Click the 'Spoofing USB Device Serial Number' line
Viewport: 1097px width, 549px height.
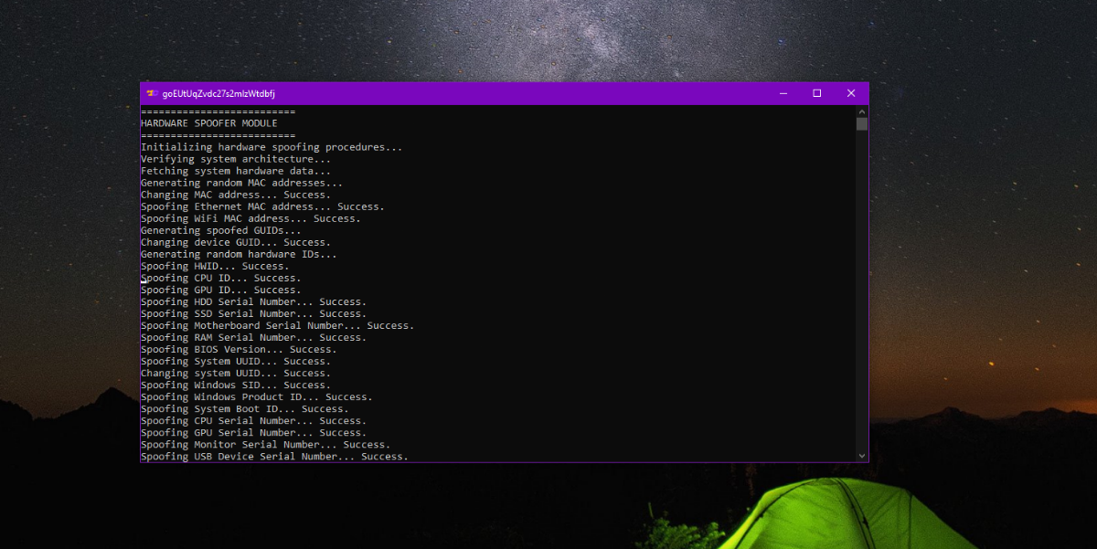[274, 457]
